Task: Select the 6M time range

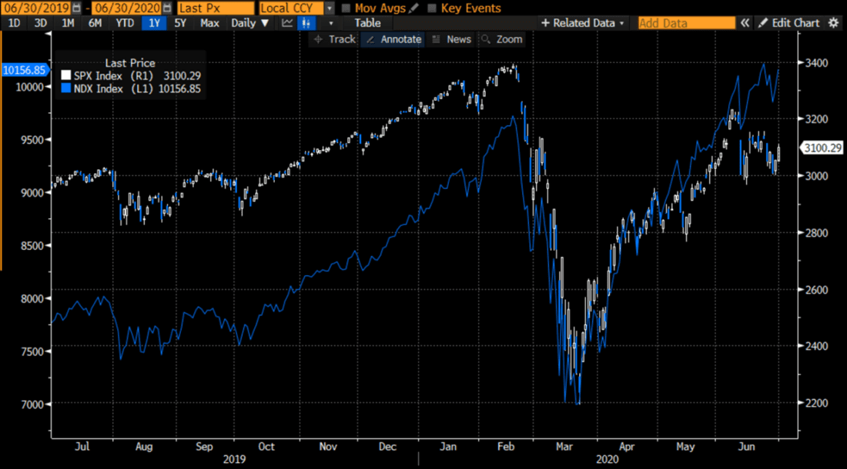Action: point(95,23)
